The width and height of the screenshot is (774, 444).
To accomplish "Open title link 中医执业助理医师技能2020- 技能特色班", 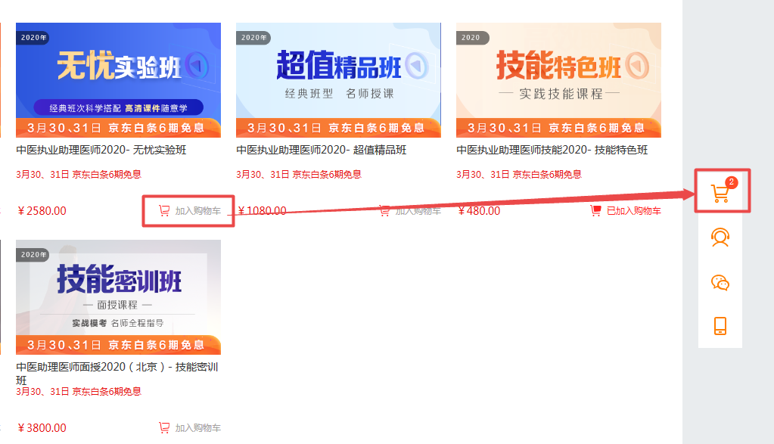I will [552, 150].
